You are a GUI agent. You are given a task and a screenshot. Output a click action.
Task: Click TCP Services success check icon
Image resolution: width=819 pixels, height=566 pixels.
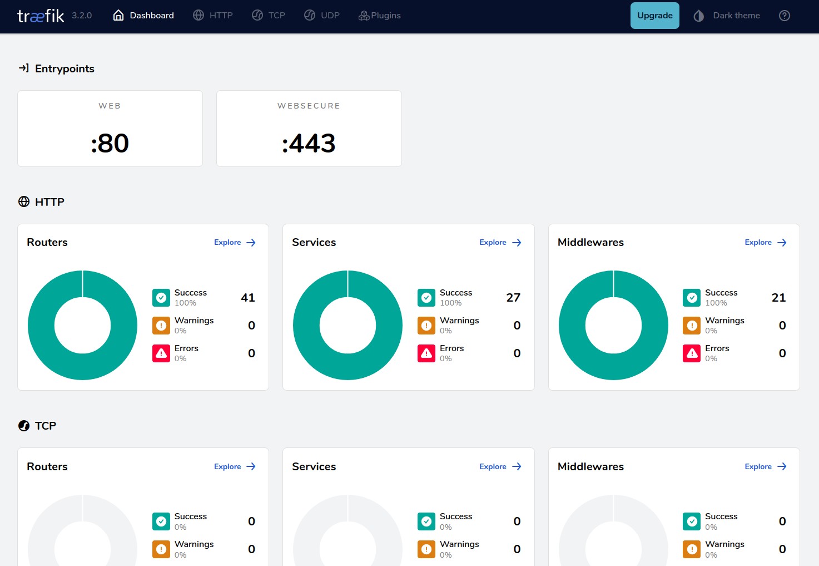(426, 521)
